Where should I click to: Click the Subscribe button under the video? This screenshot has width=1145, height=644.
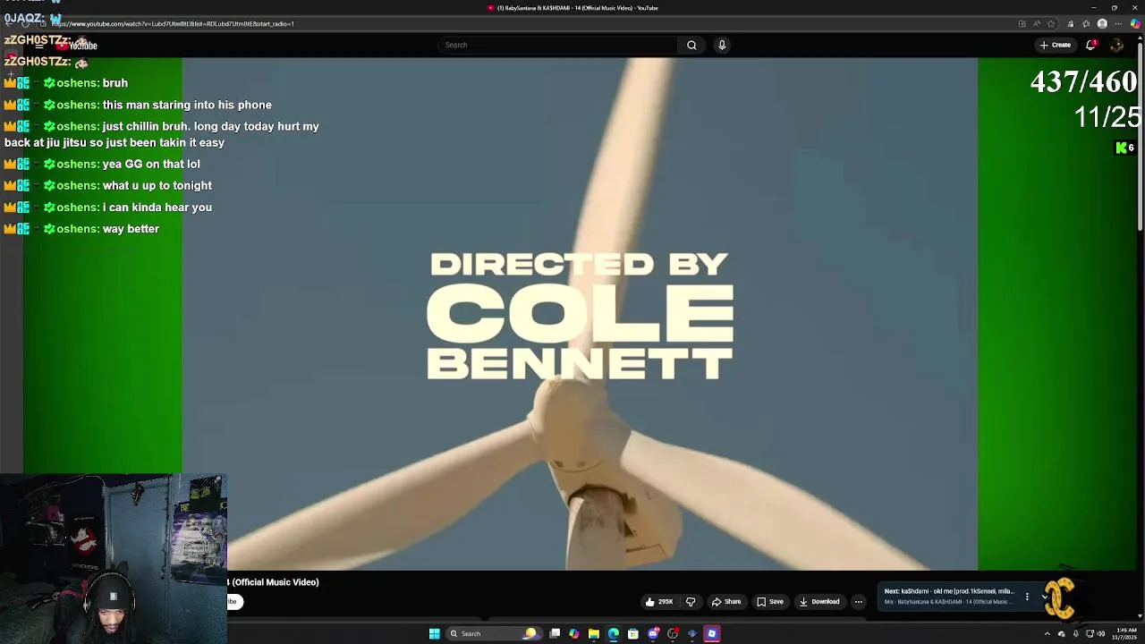click(x=233, y=602)
